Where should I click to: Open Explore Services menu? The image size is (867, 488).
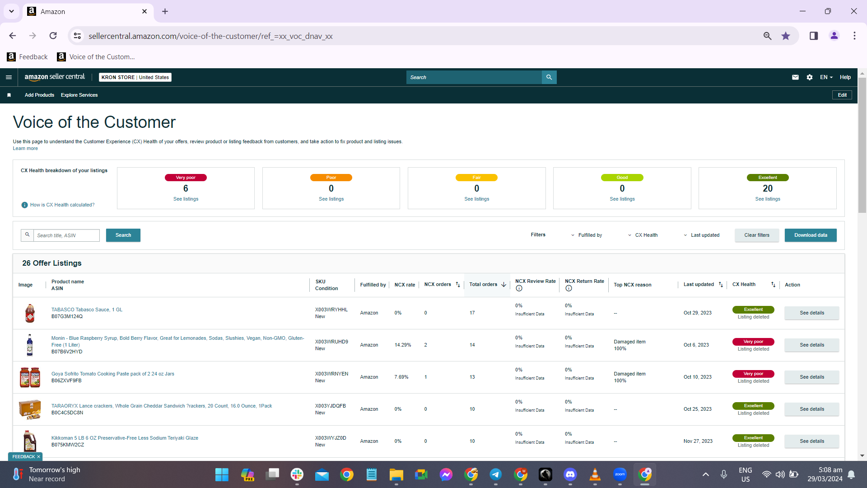[79, 95]
